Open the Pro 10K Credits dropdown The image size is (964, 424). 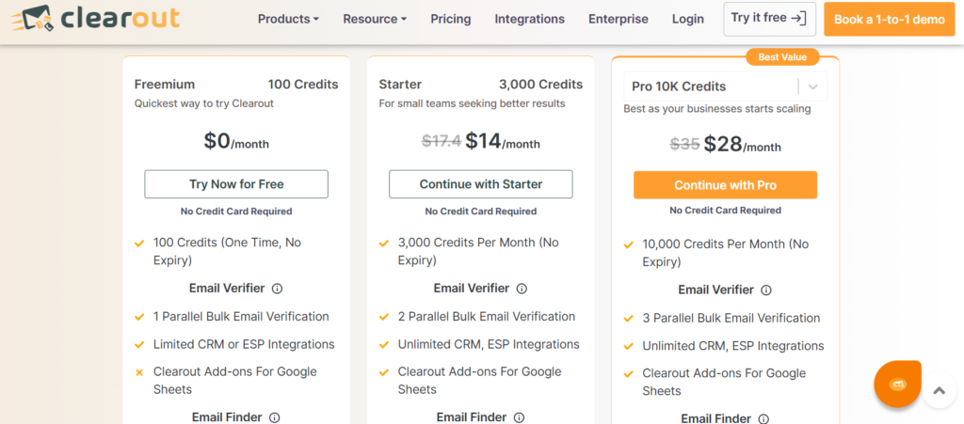(x=725, y=86)
